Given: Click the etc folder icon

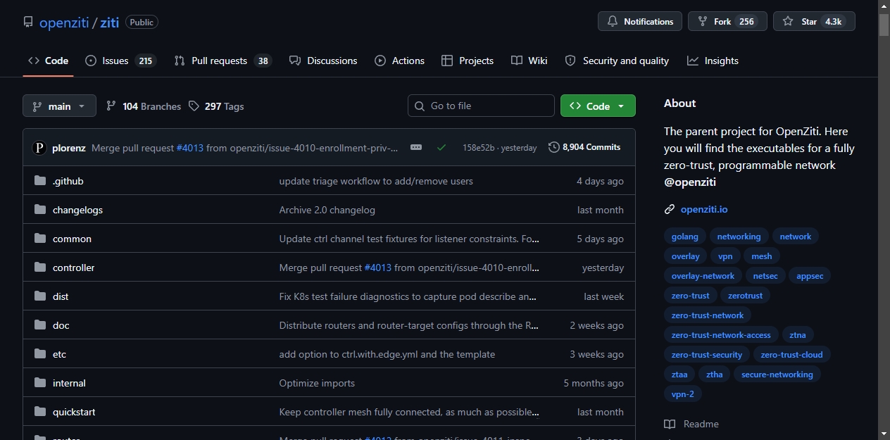Looking at the screenshot, I should [x=40, y=354].
